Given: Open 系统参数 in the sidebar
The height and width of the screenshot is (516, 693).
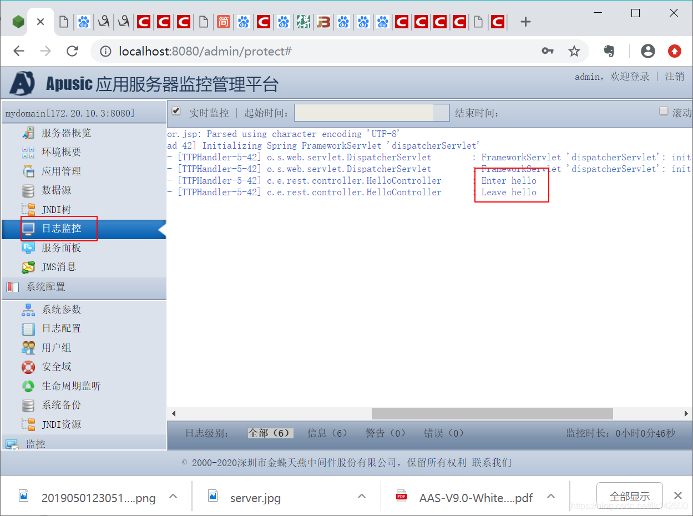Looking at the screenshot, I should 61,310.
